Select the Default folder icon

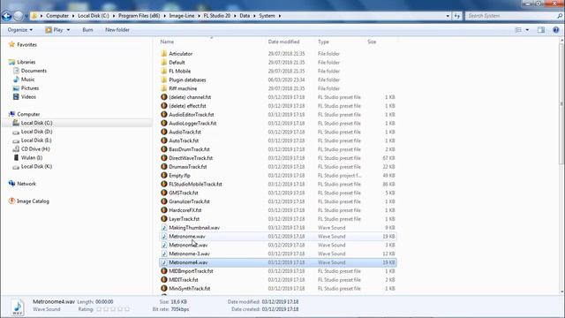click(x=164, y=62)
